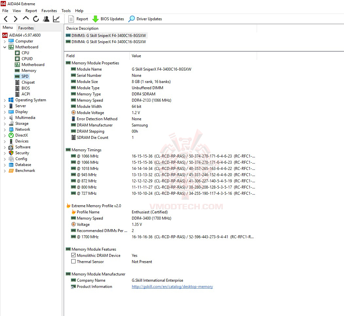
Task: Select the Chipset tree item
Action: coord(25,82)
